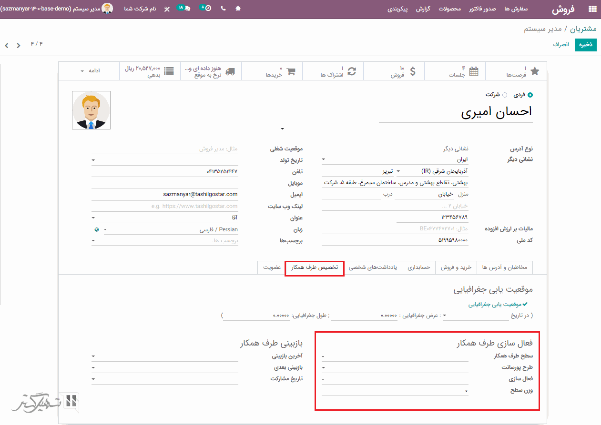Image resolution: width=601 pixels, height=425 pixels.
Task: Click the ذخیره save button
Action: pyautogui.click(x=585, y=45)
